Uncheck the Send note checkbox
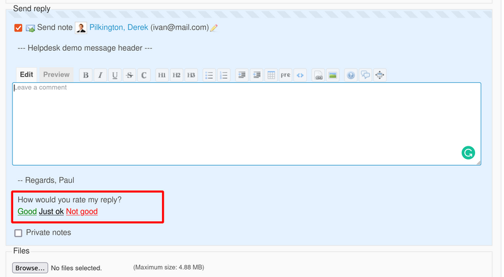Screen dimensions: 504x277 point(18,28)
